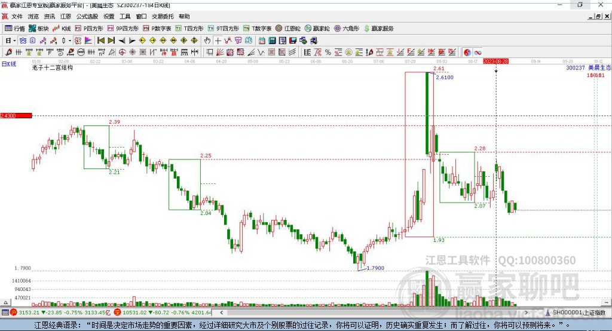Open 赢家服务 service with dollar icon
Image resolution: width=612 pixels, height=331 pixels.
pos(378,29)
